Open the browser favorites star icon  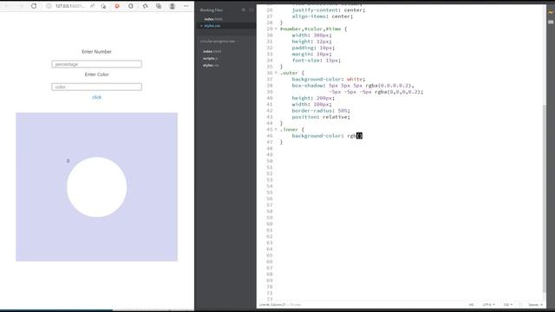click(145, 6)
